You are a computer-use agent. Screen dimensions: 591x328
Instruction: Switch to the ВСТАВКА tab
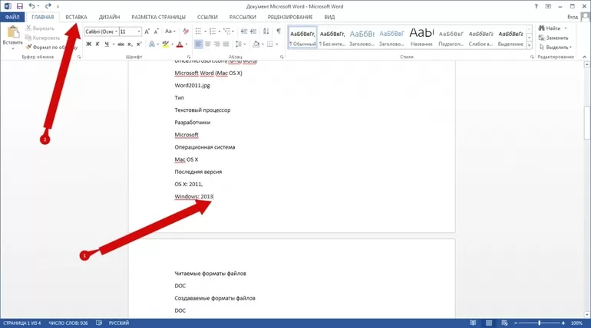click(76, 17)
